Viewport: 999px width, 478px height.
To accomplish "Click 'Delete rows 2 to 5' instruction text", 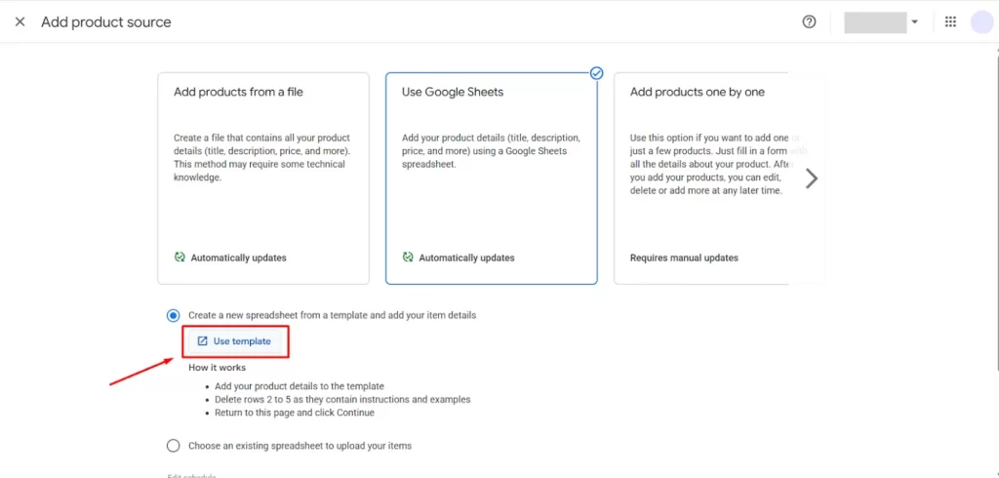I will click(x=342, y=400).
